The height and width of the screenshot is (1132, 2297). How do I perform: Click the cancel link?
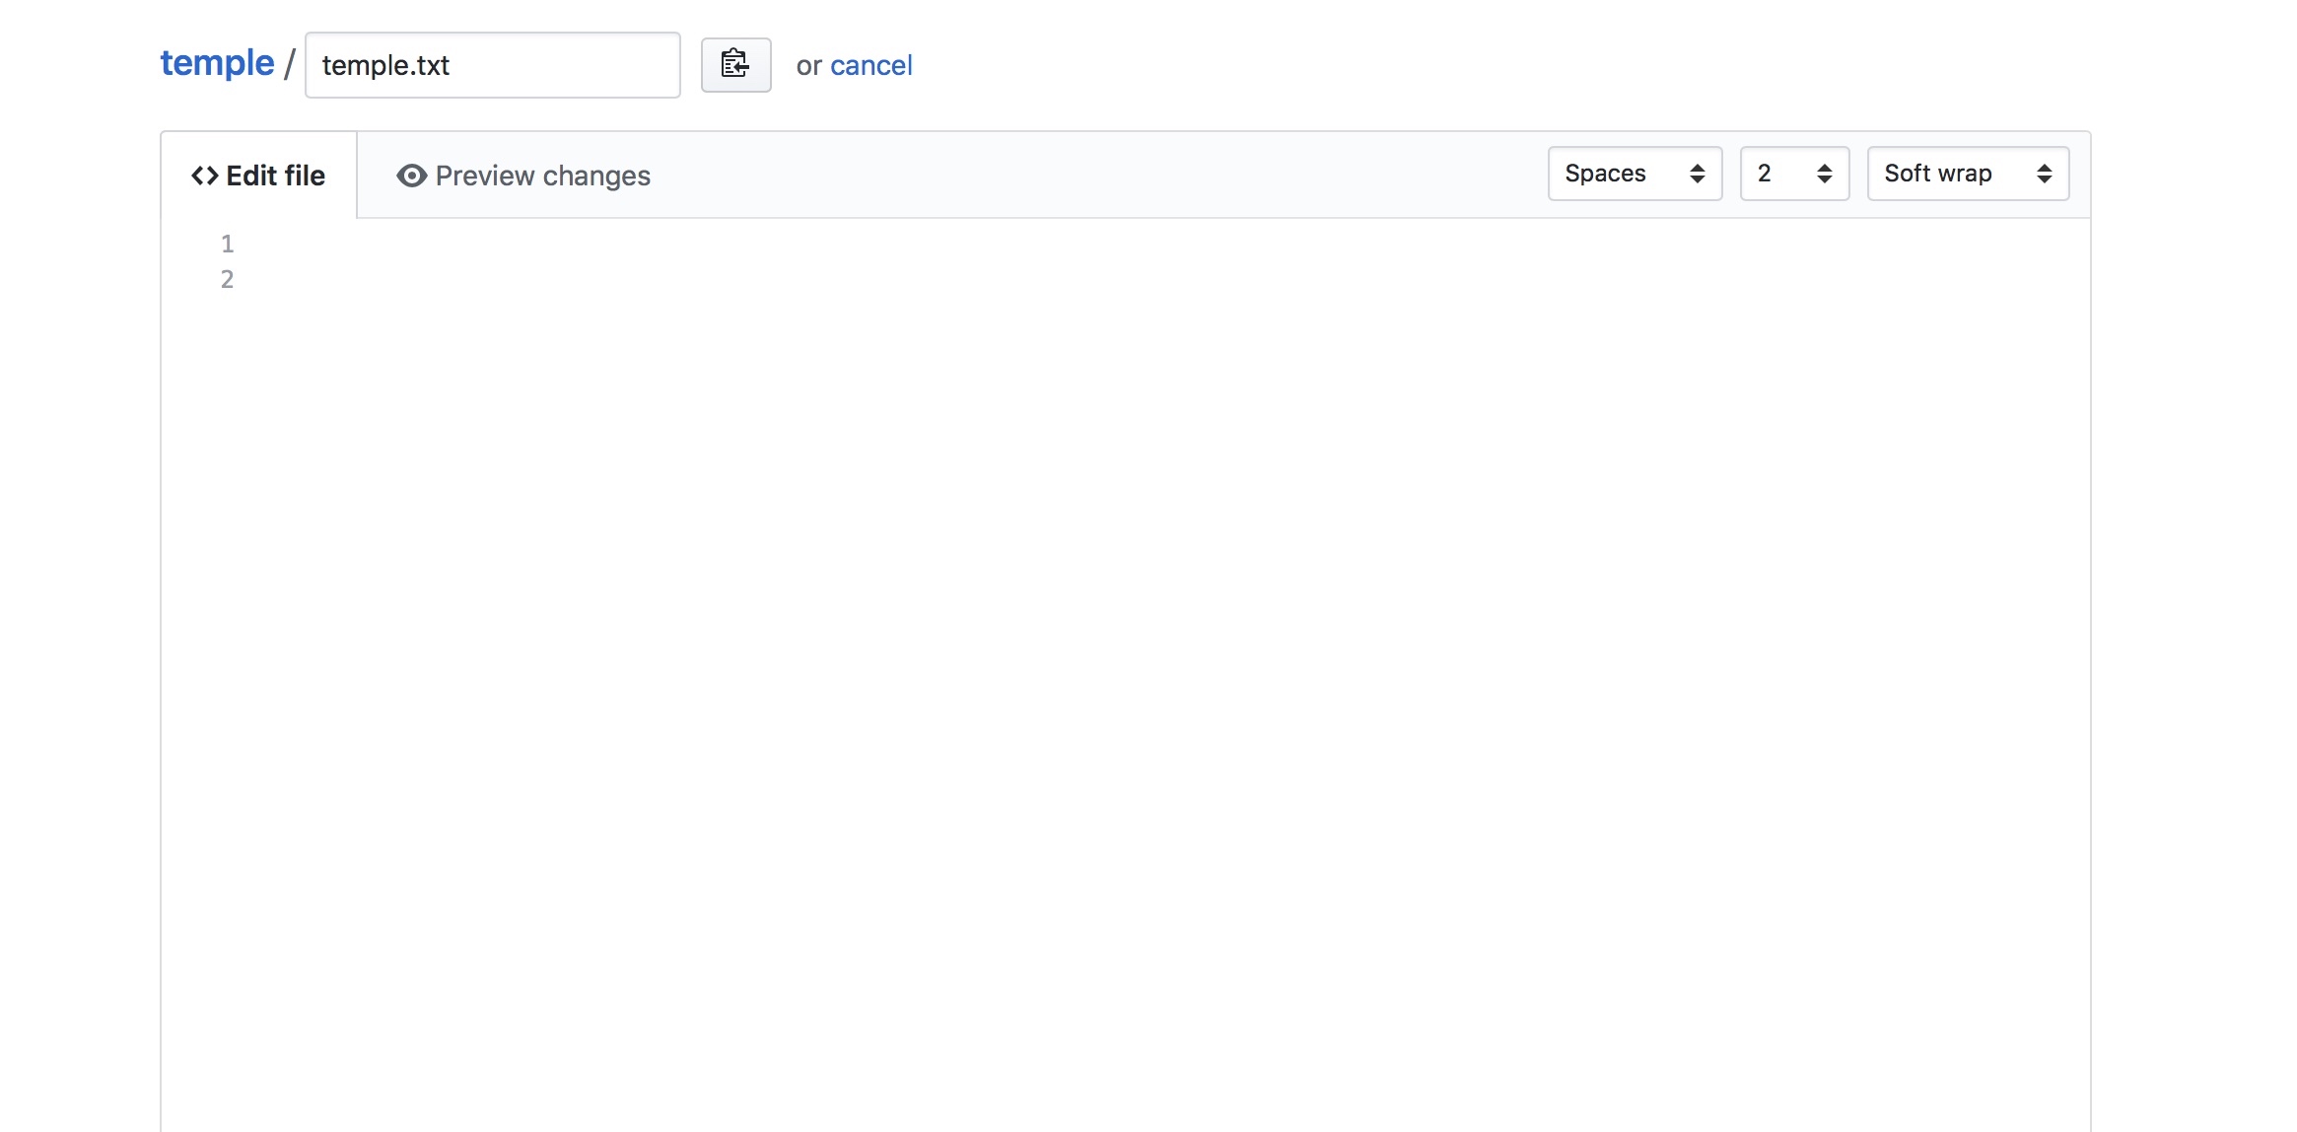click(x=870, y=65)
